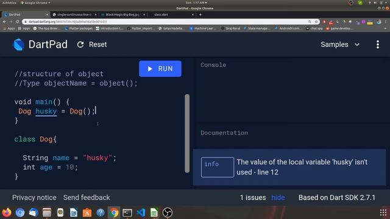
Task: Open the Privacy notice link
Action: pyautogui.click(x=34, y=197)
